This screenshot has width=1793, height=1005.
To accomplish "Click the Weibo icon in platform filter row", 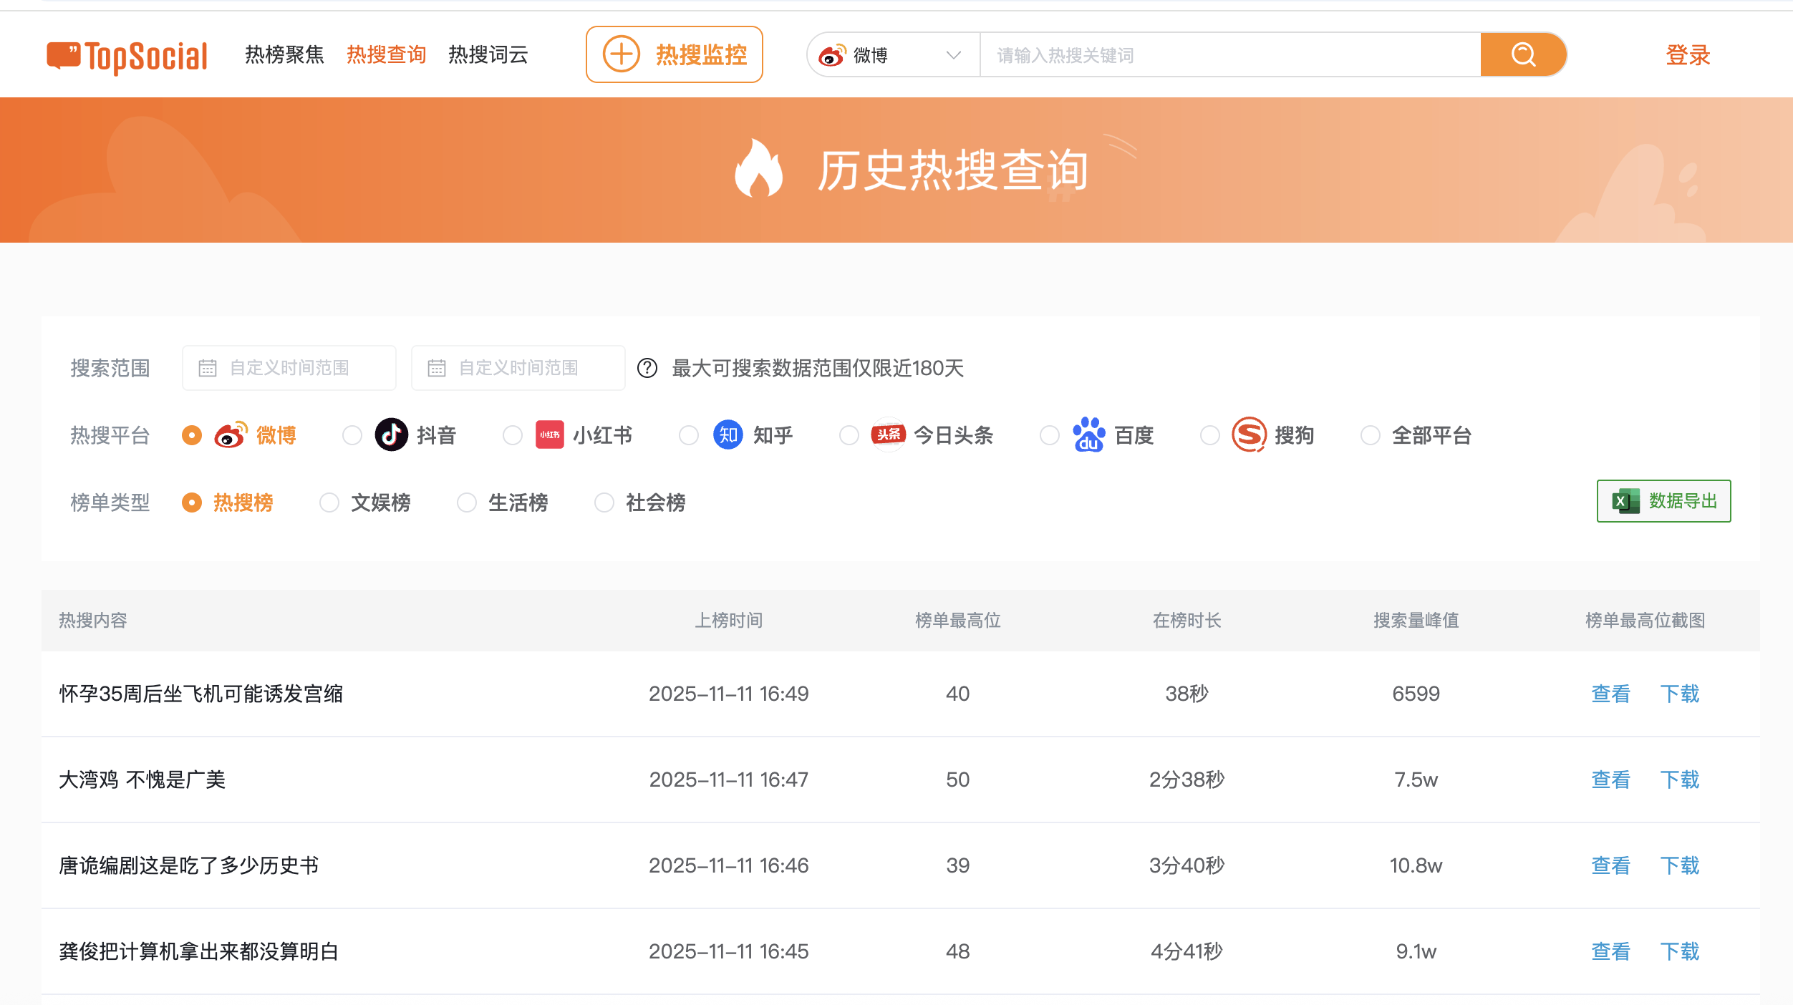I will [x=231, y=434].
